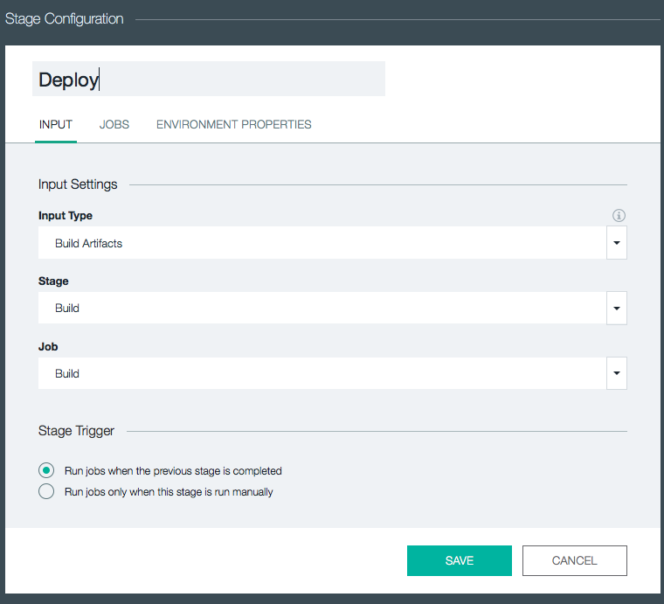Go to the INPUT tab

(56, 124)
